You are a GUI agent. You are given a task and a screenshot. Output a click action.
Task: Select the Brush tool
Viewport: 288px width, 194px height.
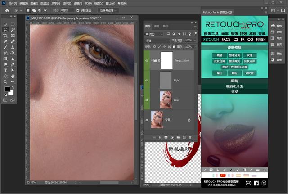tap(5, 47)
